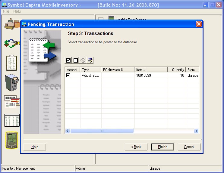Open the barcode labels sidebar icon
This screenshot has height=173, width=224.
(x=12, y=102)
